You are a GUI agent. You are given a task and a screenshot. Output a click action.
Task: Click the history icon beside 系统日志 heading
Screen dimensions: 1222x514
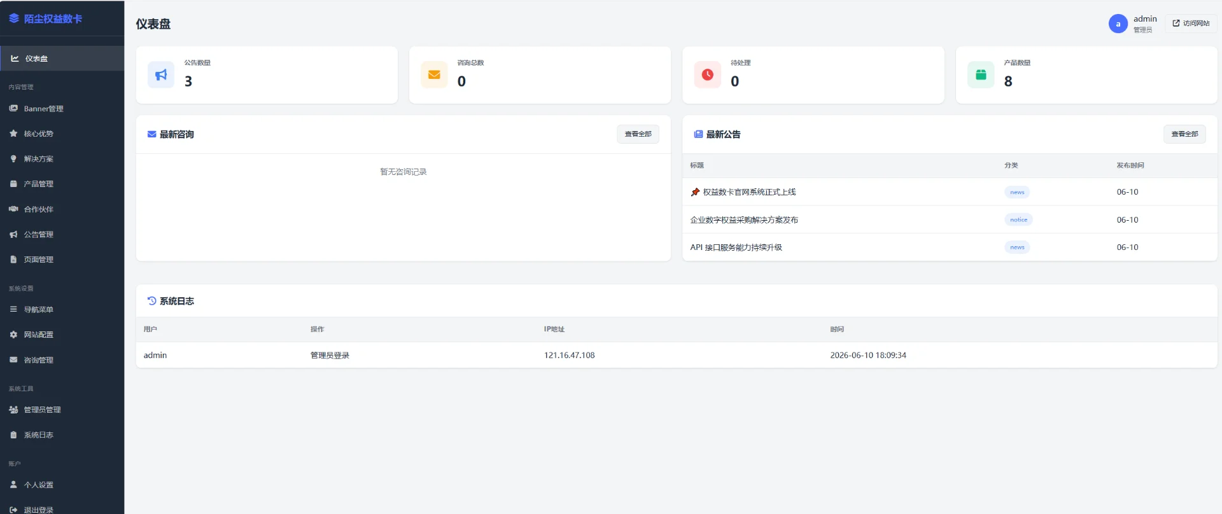point(151,301)
